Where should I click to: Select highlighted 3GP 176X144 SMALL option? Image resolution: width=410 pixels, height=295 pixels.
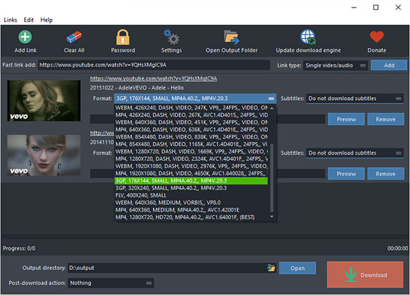tap(191, 180)
